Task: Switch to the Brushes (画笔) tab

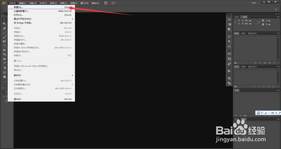Action: click(243, 67)
